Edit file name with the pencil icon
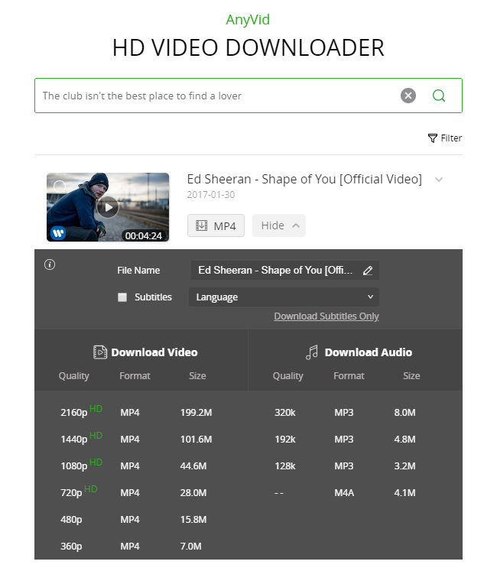 [368, 271]
